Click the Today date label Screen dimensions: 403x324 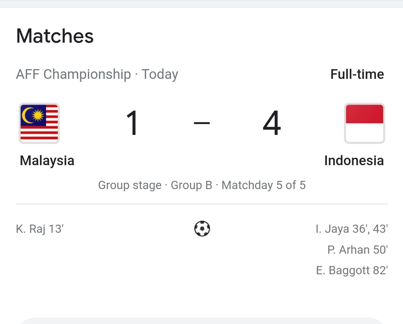click(x=160, y=74)
